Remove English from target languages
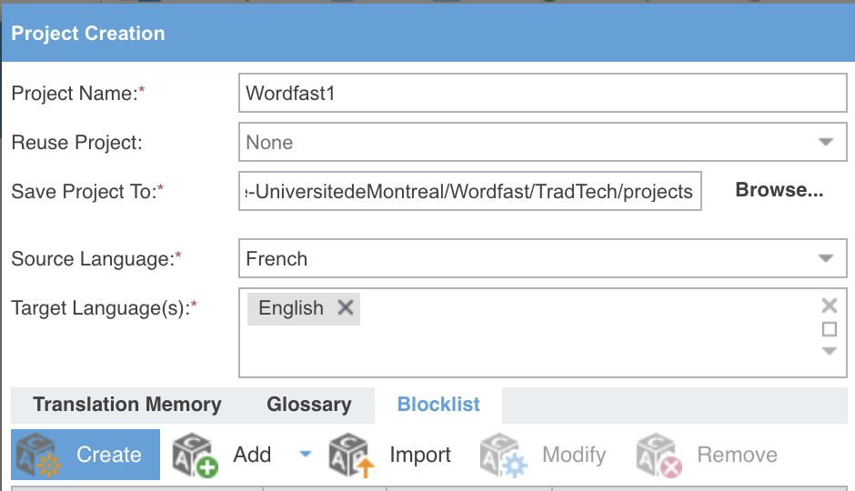Viewport: 855px width, 491px height. click(346, 308)
